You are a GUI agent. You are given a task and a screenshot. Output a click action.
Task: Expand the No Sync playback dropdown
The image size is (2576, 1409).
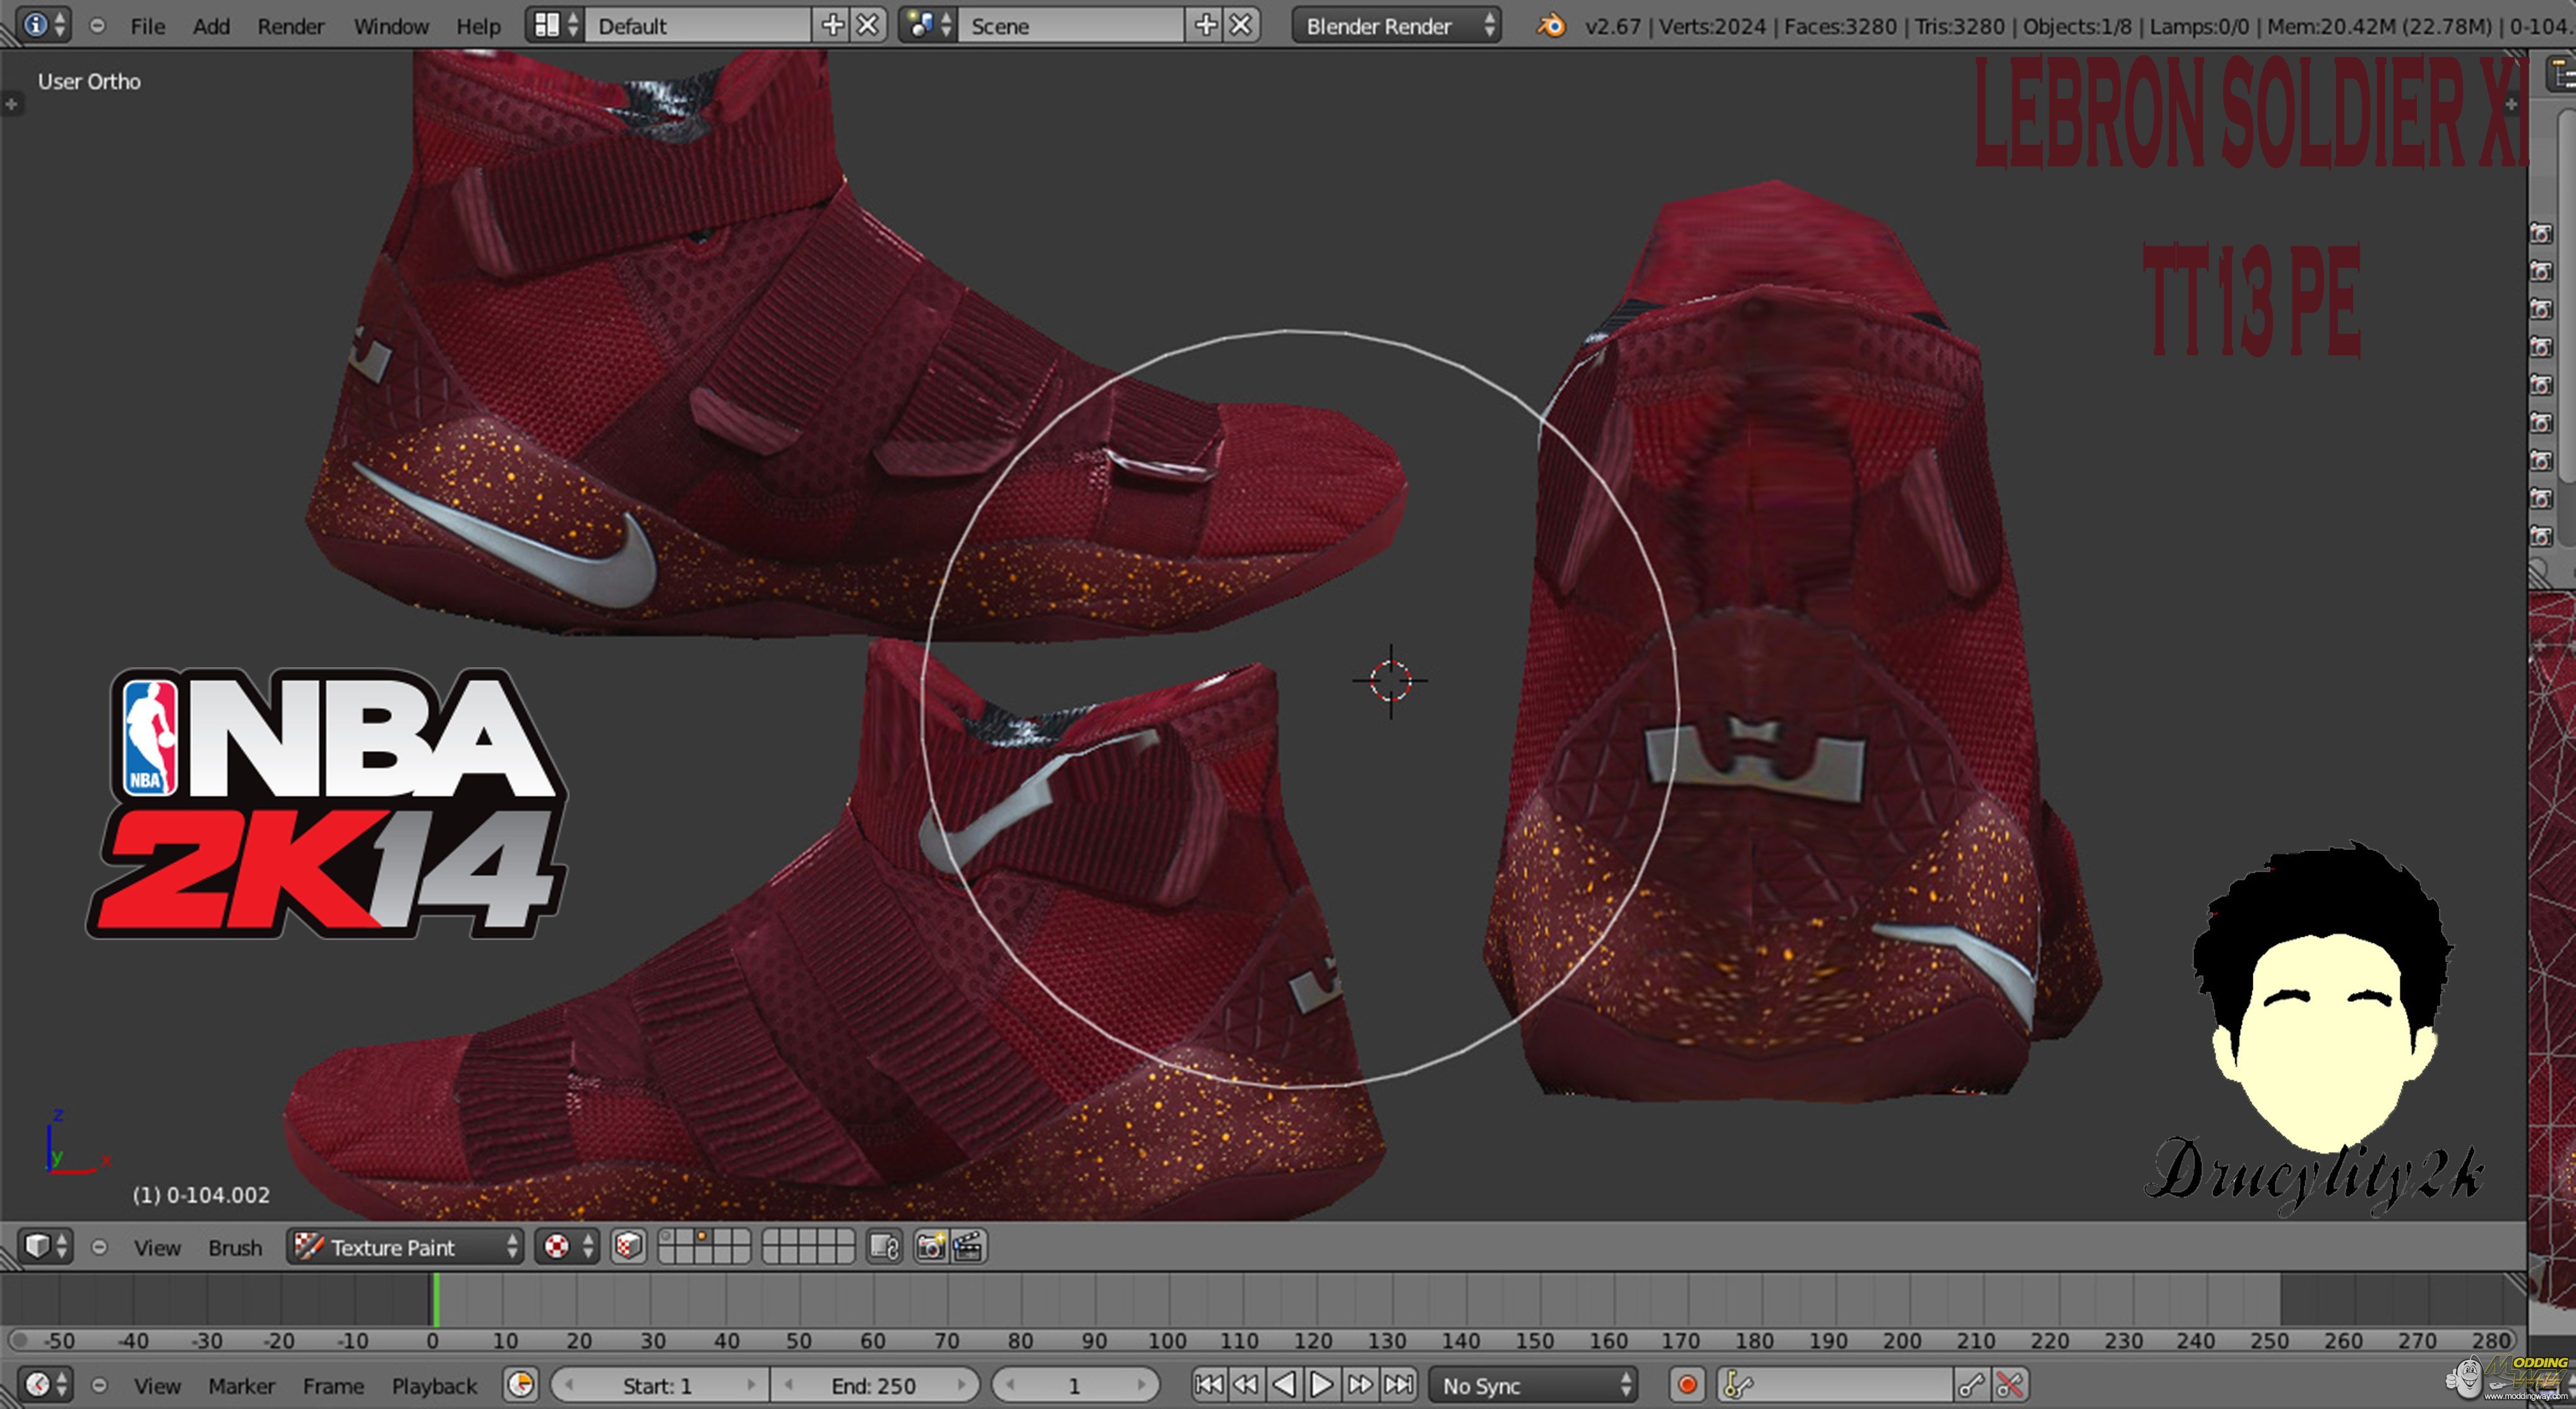coord(1533,1385)
